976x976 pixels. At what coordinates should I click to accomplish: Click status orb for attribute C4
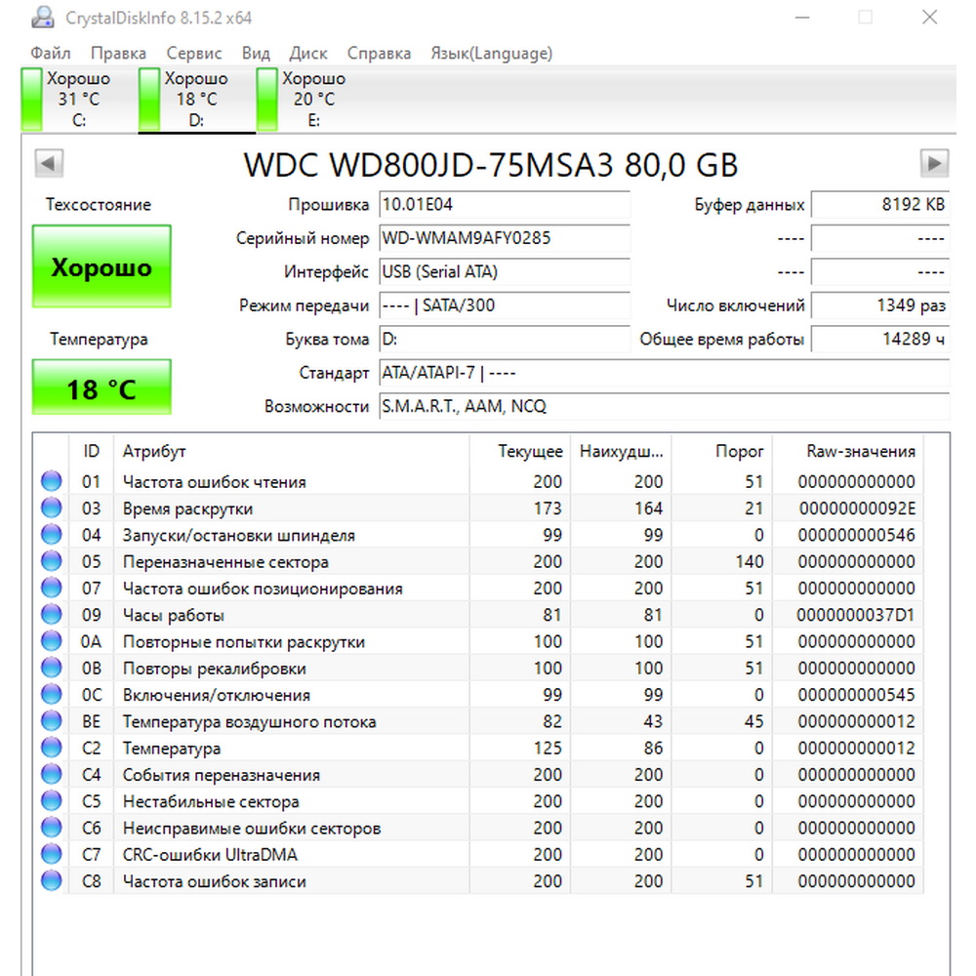point(52,774)
